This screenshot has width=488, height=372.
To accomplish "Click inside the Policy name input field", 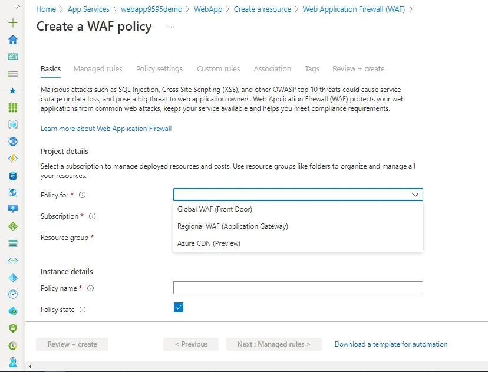I will point(298,288).
